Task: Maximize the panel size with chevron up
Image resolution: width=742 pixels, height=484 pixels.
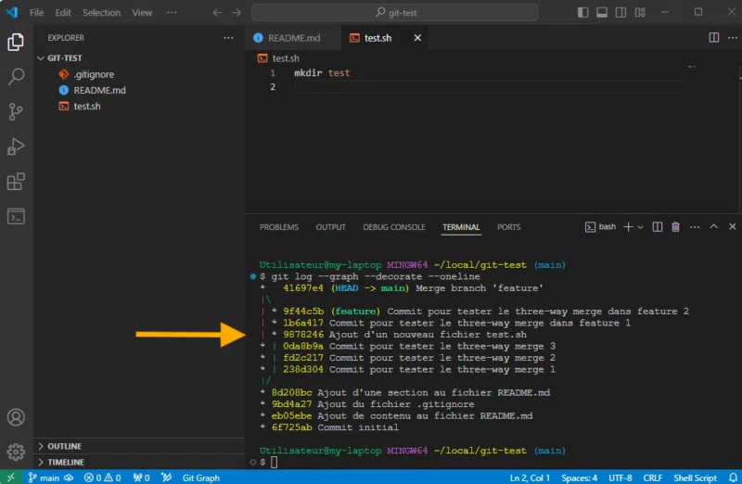Action: pyautogui.click(x=713, y=227)
